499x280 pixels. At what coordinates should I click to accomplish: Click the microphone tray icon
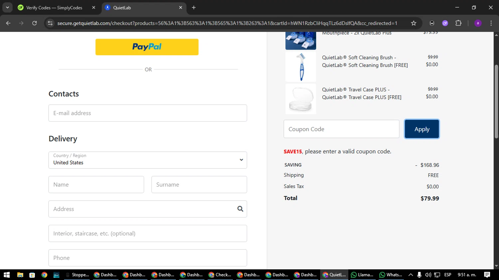tap(419, 275)
